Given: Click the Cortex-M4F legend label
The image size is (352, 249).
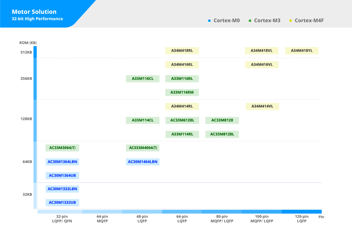Looking at the screenshot, I should pyautogui.click(x=309, y=20).
